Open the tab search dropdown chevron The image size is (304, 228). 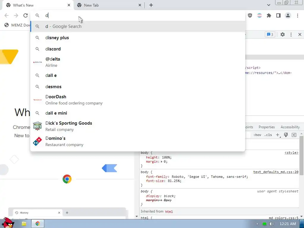(x=268, y=5)
